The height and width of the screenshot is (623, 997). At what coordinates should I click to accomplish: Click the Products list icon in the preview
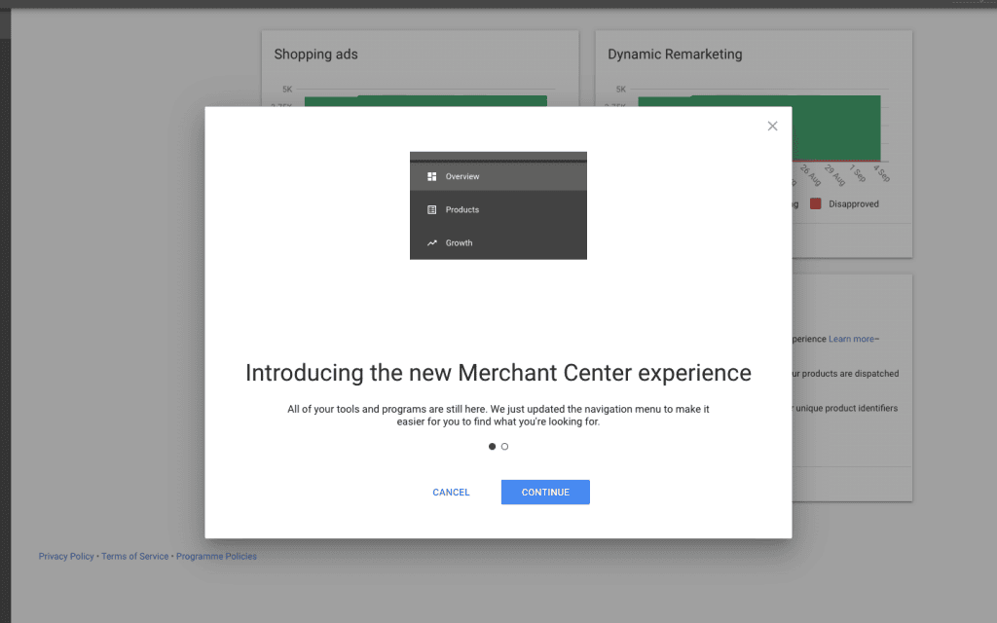[431, 209]
